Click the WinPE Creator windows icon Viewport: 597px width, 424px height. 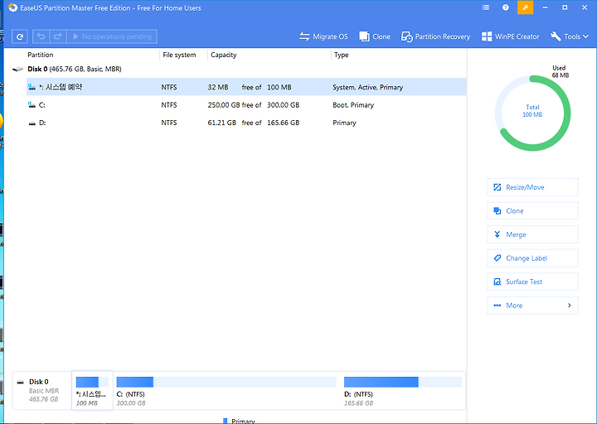486,36
